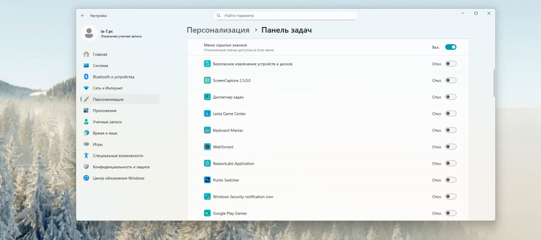The width and height of the screenshot is (541, 240).
Task: Click the Конфиденциальность и защита shield icon
Action: (x=86, y=167)
